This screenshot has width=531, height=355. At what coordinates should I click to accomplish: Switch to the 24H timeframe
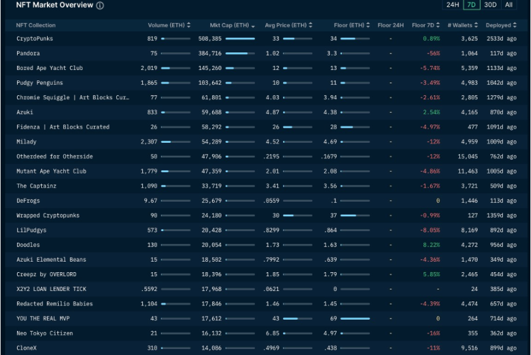[452, 5]
